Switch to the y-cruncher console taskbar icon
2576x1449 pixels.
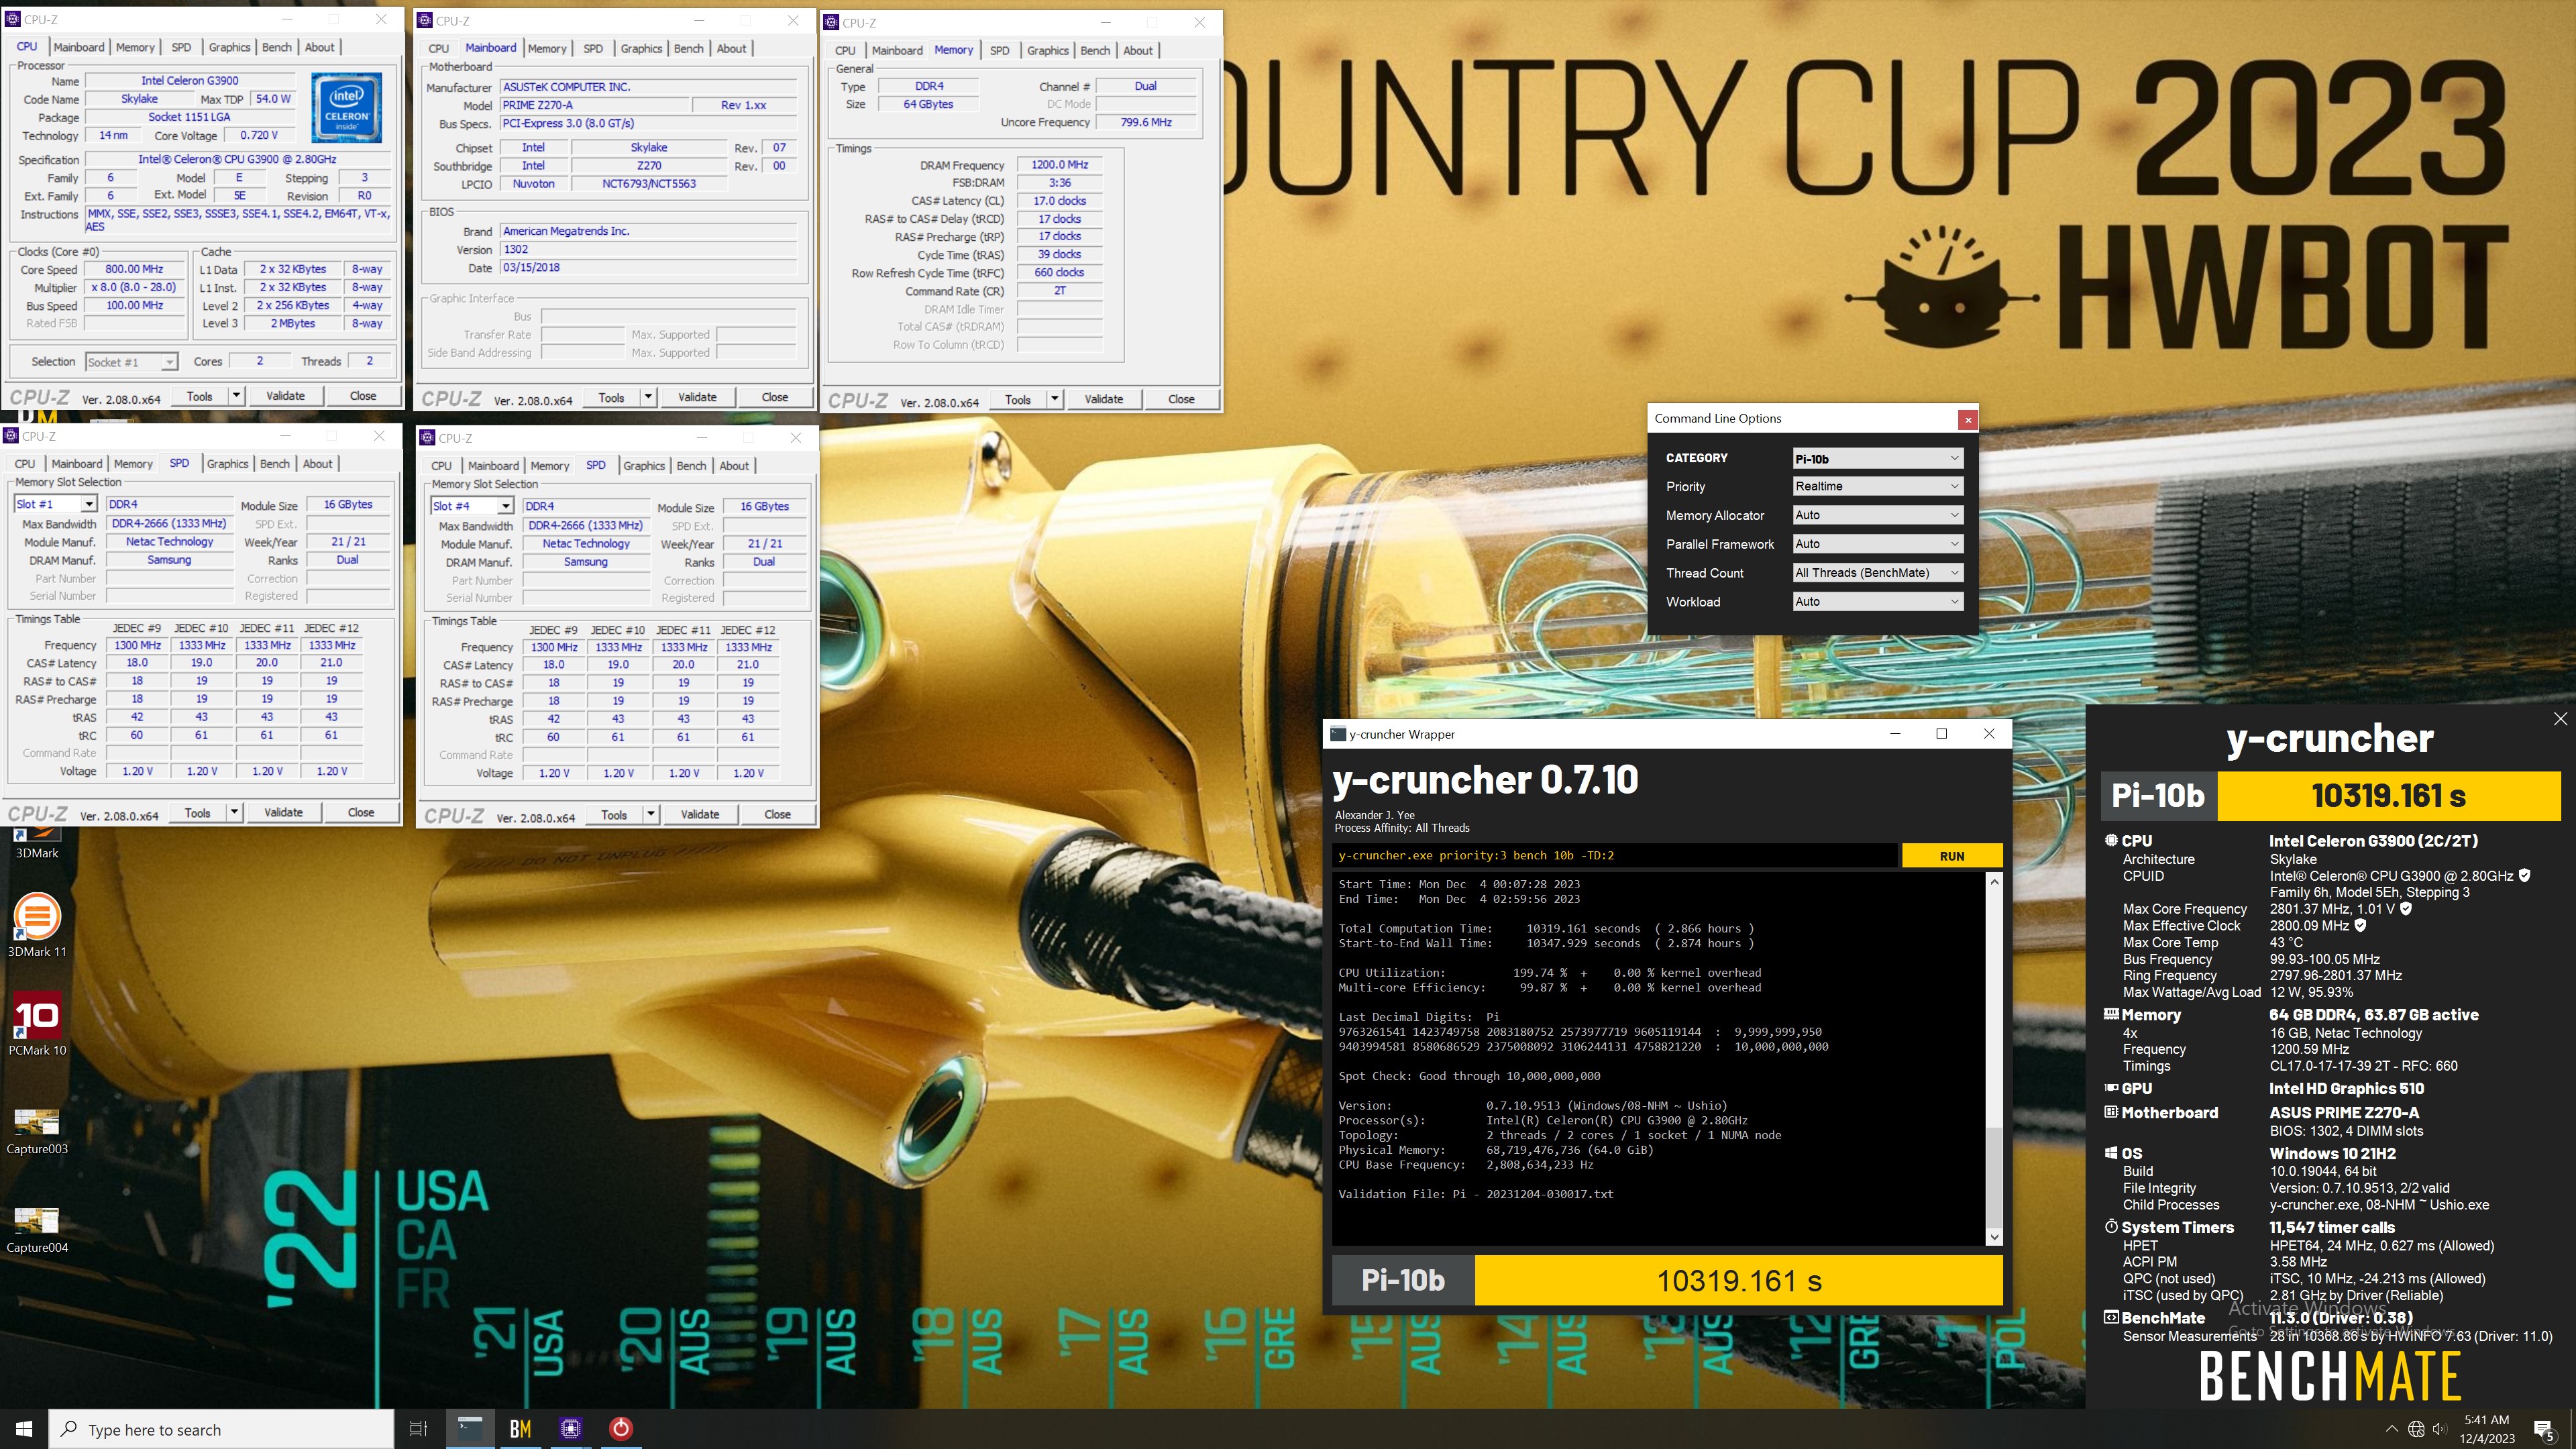pos(470,1429)
